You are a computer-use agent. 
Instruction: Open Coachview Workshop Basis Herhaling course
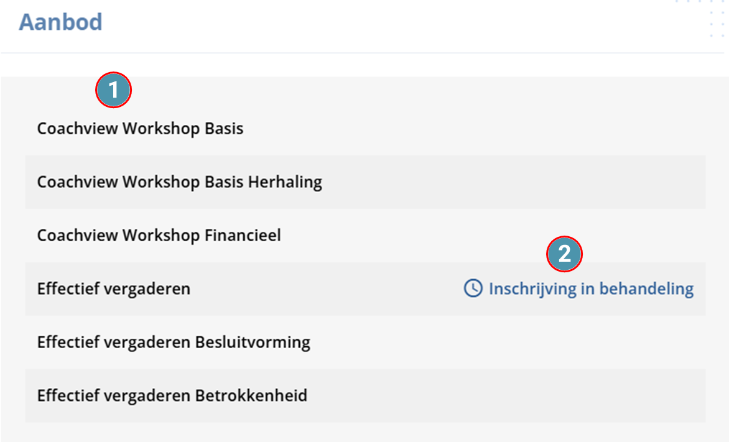180,182
